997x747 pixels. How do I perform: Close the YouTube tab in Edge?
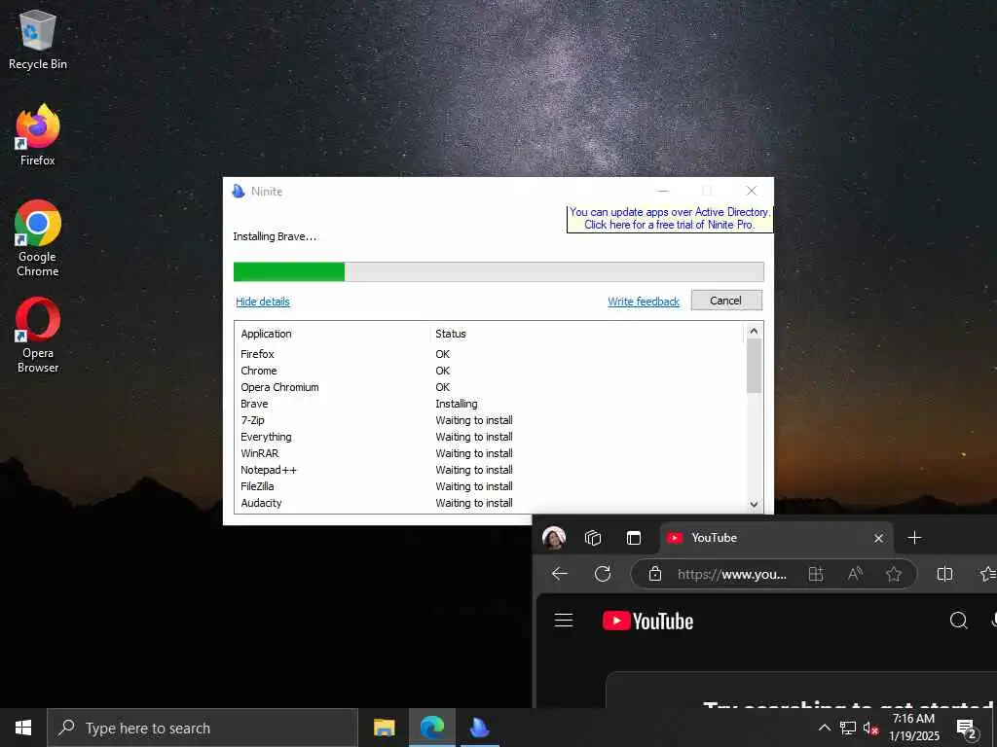click(x=879, y=539)
